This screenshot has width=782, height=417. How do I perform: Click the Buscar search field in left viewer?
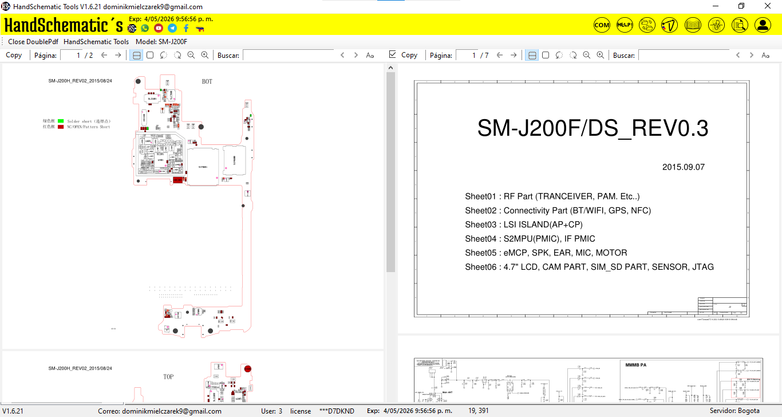click(x=288, y=55)
